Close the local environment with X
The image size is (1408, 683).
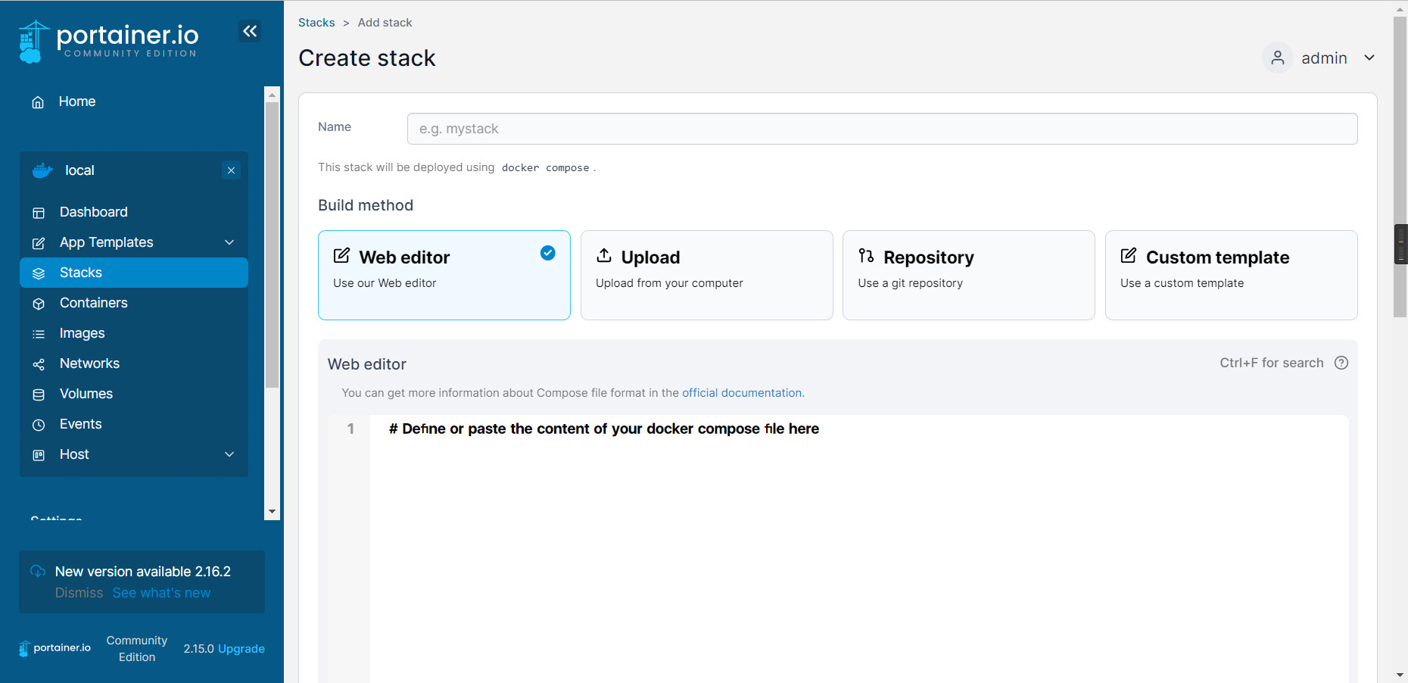(231, 170)
